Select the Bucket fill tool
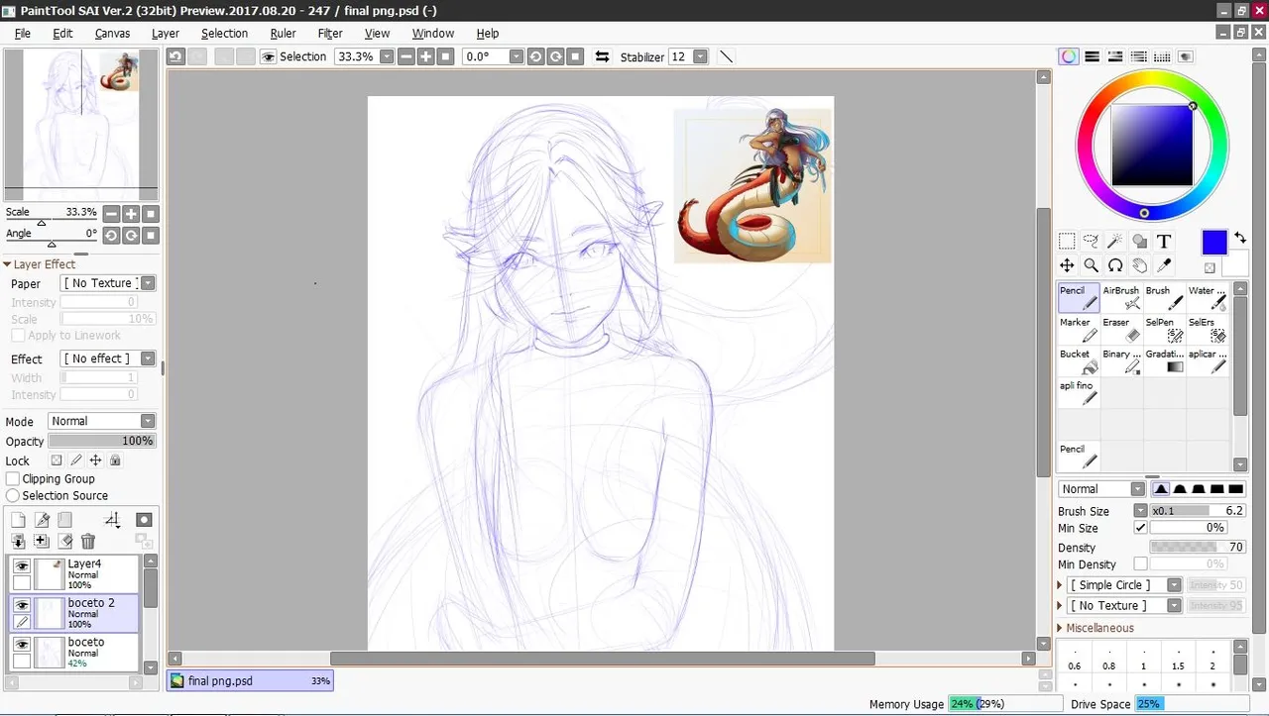Image resolution: width=1269 pixels, height=716 pixels. click(1079, 361)
